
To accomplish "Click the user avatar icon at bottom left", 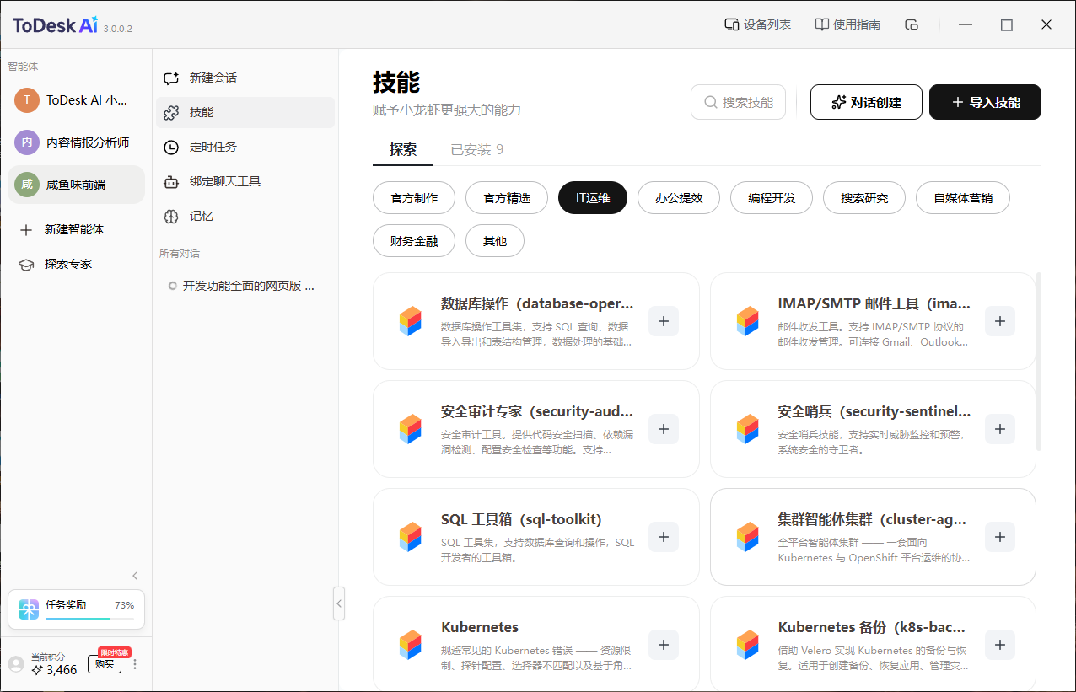I will coord(16,664).
